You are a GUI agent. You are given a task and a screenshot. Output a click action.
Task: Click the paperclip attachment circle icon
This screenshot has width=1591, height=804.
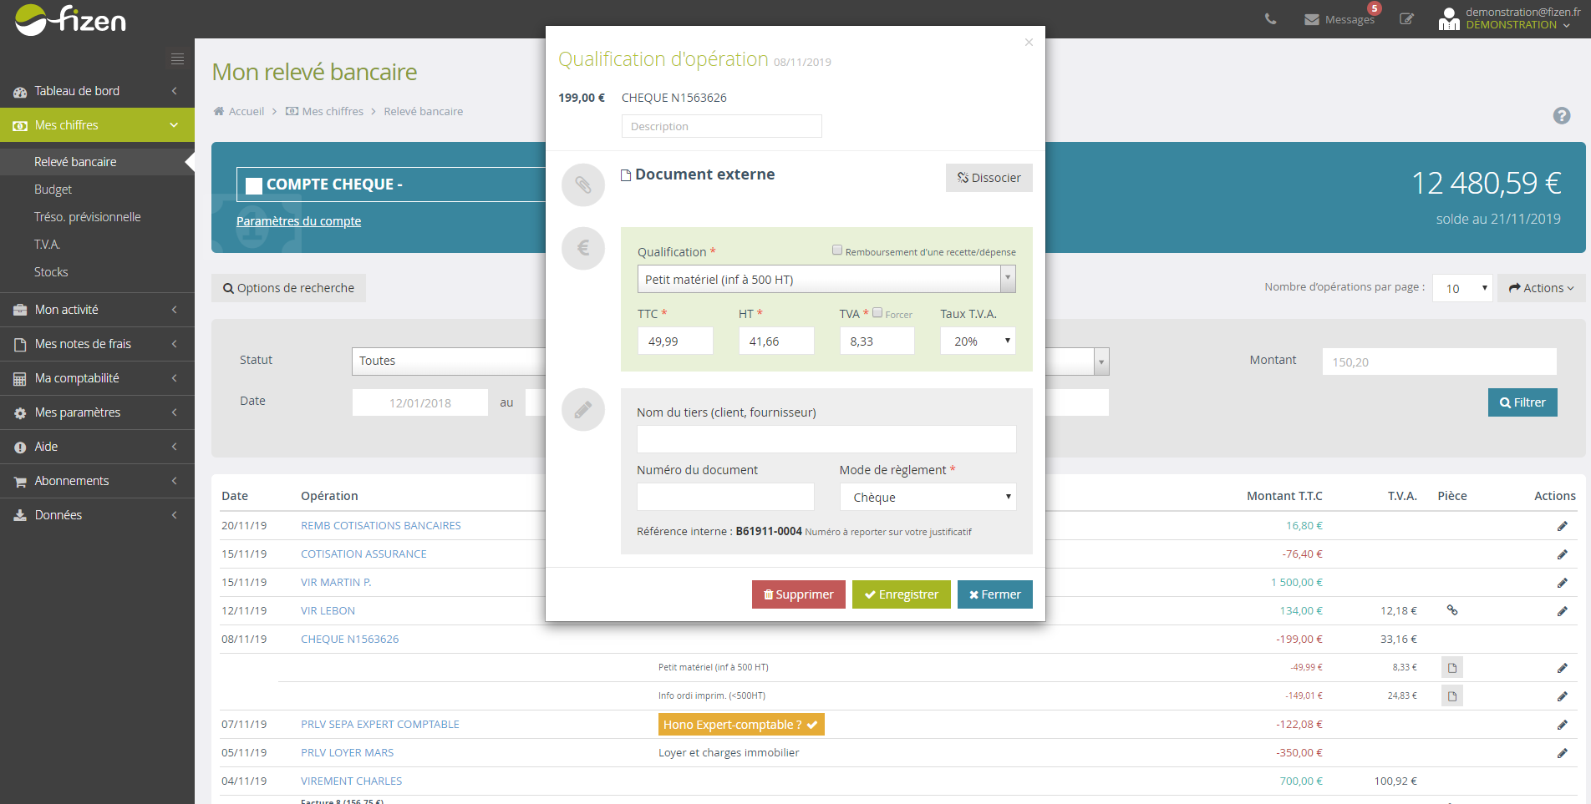pyautogui.click(x=582, y=185)
